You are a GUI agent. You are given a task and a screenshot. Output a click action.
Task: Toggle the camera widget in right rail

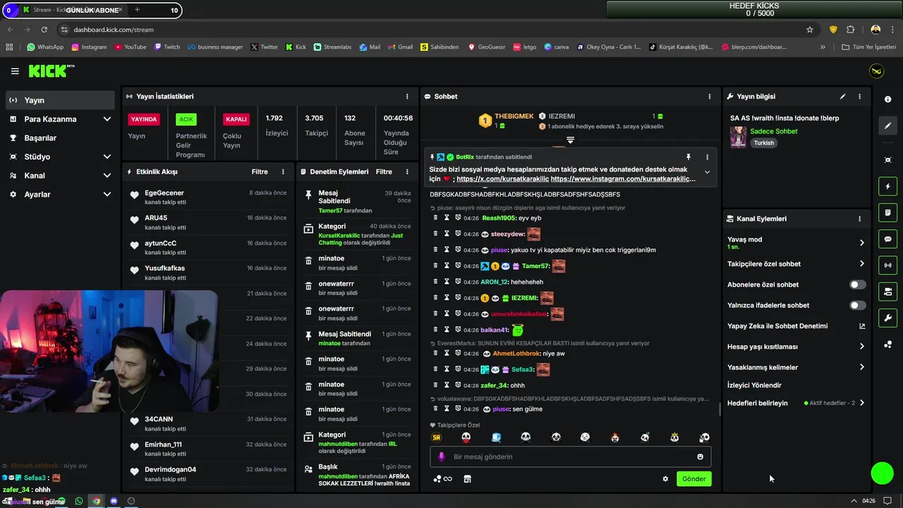click(x=887, y=291)
